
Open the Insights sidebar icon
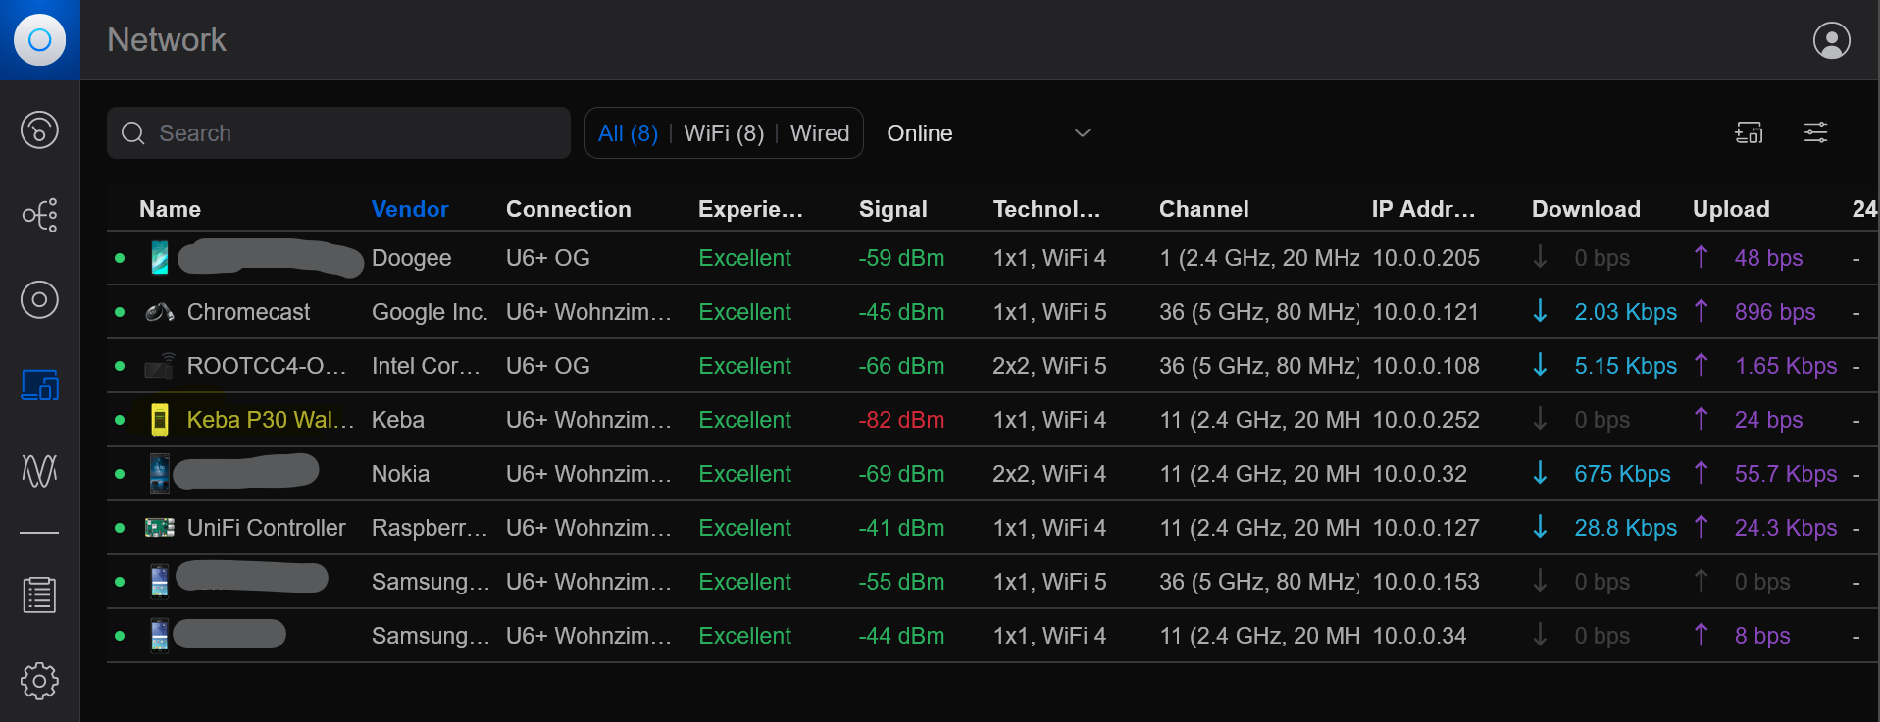(39, 471)
